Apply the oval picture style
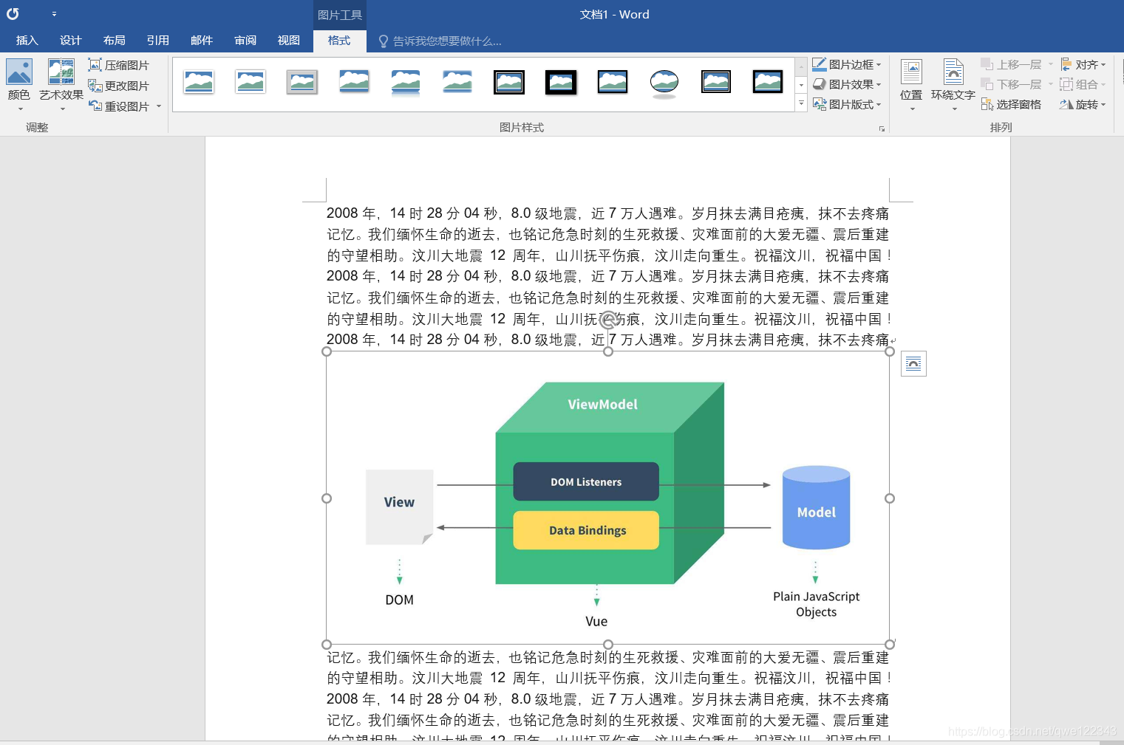 (x=664, y=83)
